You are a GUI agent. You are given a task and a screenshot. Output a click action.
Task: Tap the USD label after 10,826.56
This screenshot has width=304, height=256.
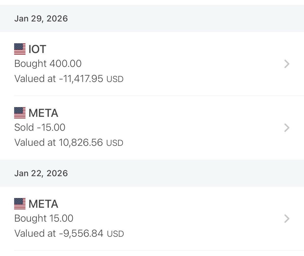pos(115,143)
